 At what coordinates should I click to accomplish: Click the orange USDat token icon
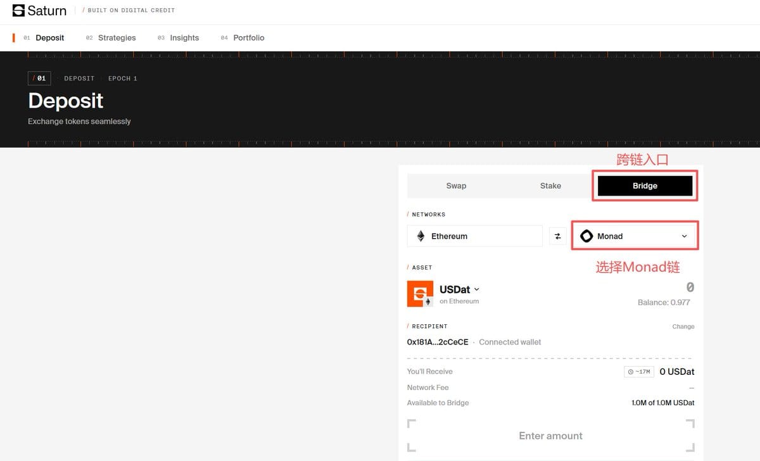pyautogui.click(x=420, y=294)
